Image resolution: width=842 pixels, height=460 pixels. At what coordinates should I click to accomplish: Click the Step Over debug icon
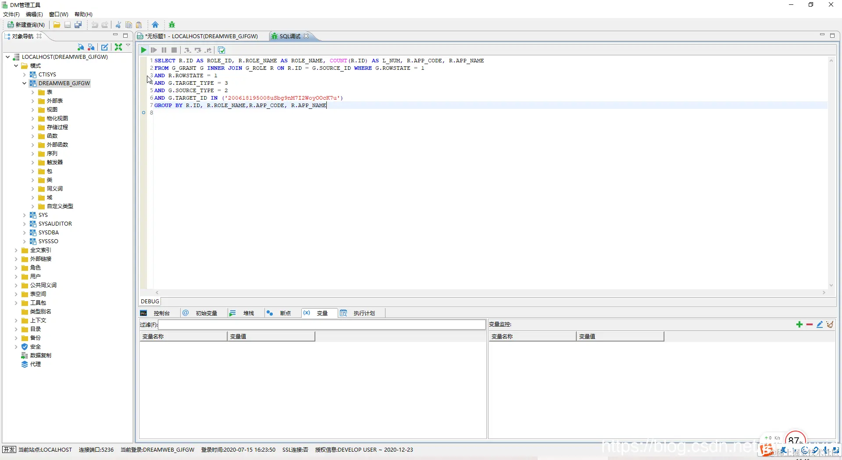pos(198,50)
